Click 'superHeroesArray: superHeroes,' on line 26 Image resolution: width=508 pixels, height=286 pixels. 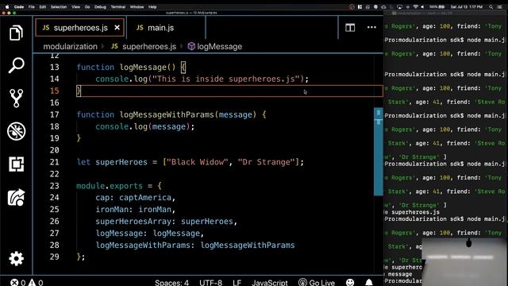pyautogui.click(x=166, y=221)
